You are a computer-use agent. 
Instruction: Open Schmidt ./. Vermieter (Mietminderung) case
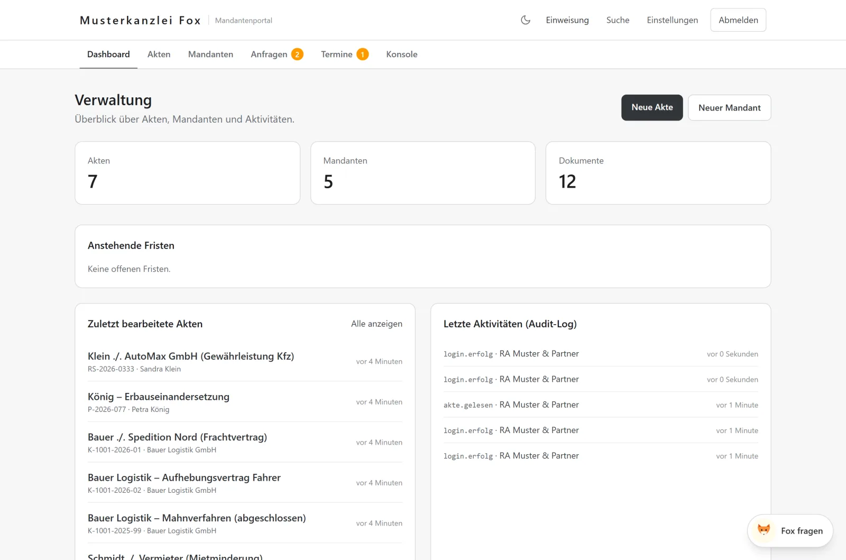(x=175, y=556)
